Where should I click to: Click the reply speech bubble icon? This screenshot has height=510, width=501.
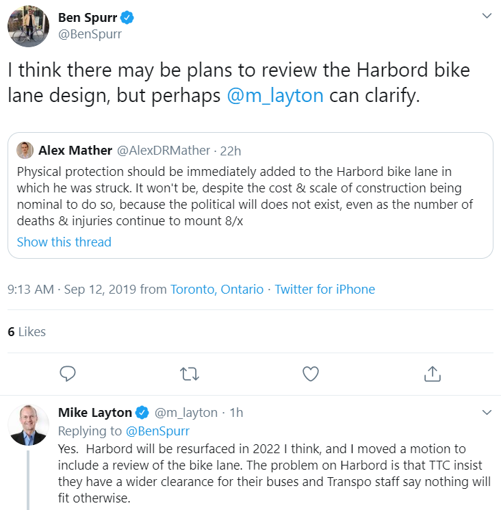pos(67,373)
